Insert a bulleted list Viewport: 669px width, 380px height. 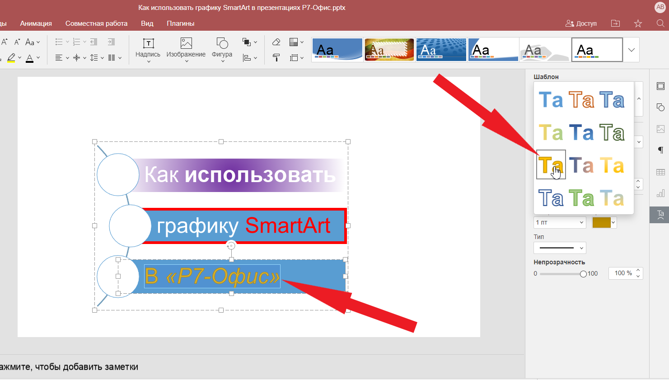click(x=59, y=42)
